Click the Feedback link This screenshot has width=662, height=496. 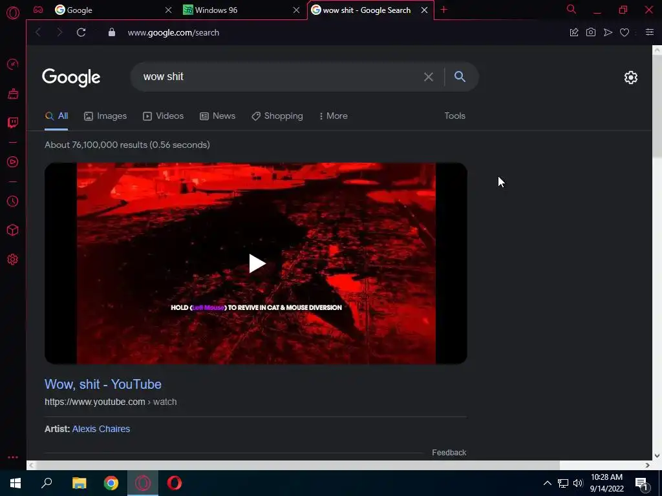(x=449, y=453)
